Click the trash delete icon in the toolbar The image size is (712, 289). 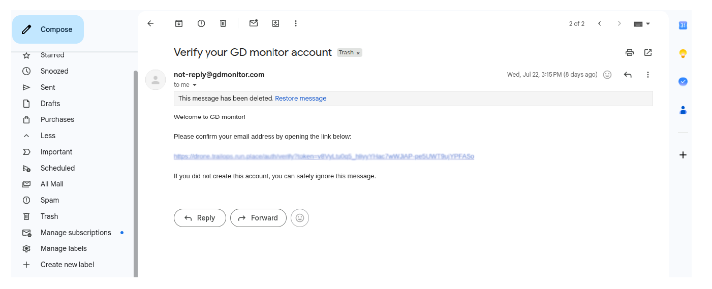click(x=223, y=23)
